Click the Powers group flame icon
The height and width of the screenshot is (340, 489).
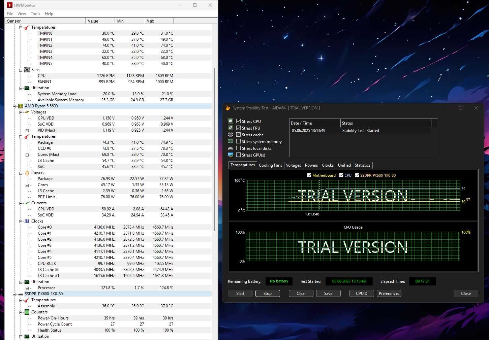[27, 173]
